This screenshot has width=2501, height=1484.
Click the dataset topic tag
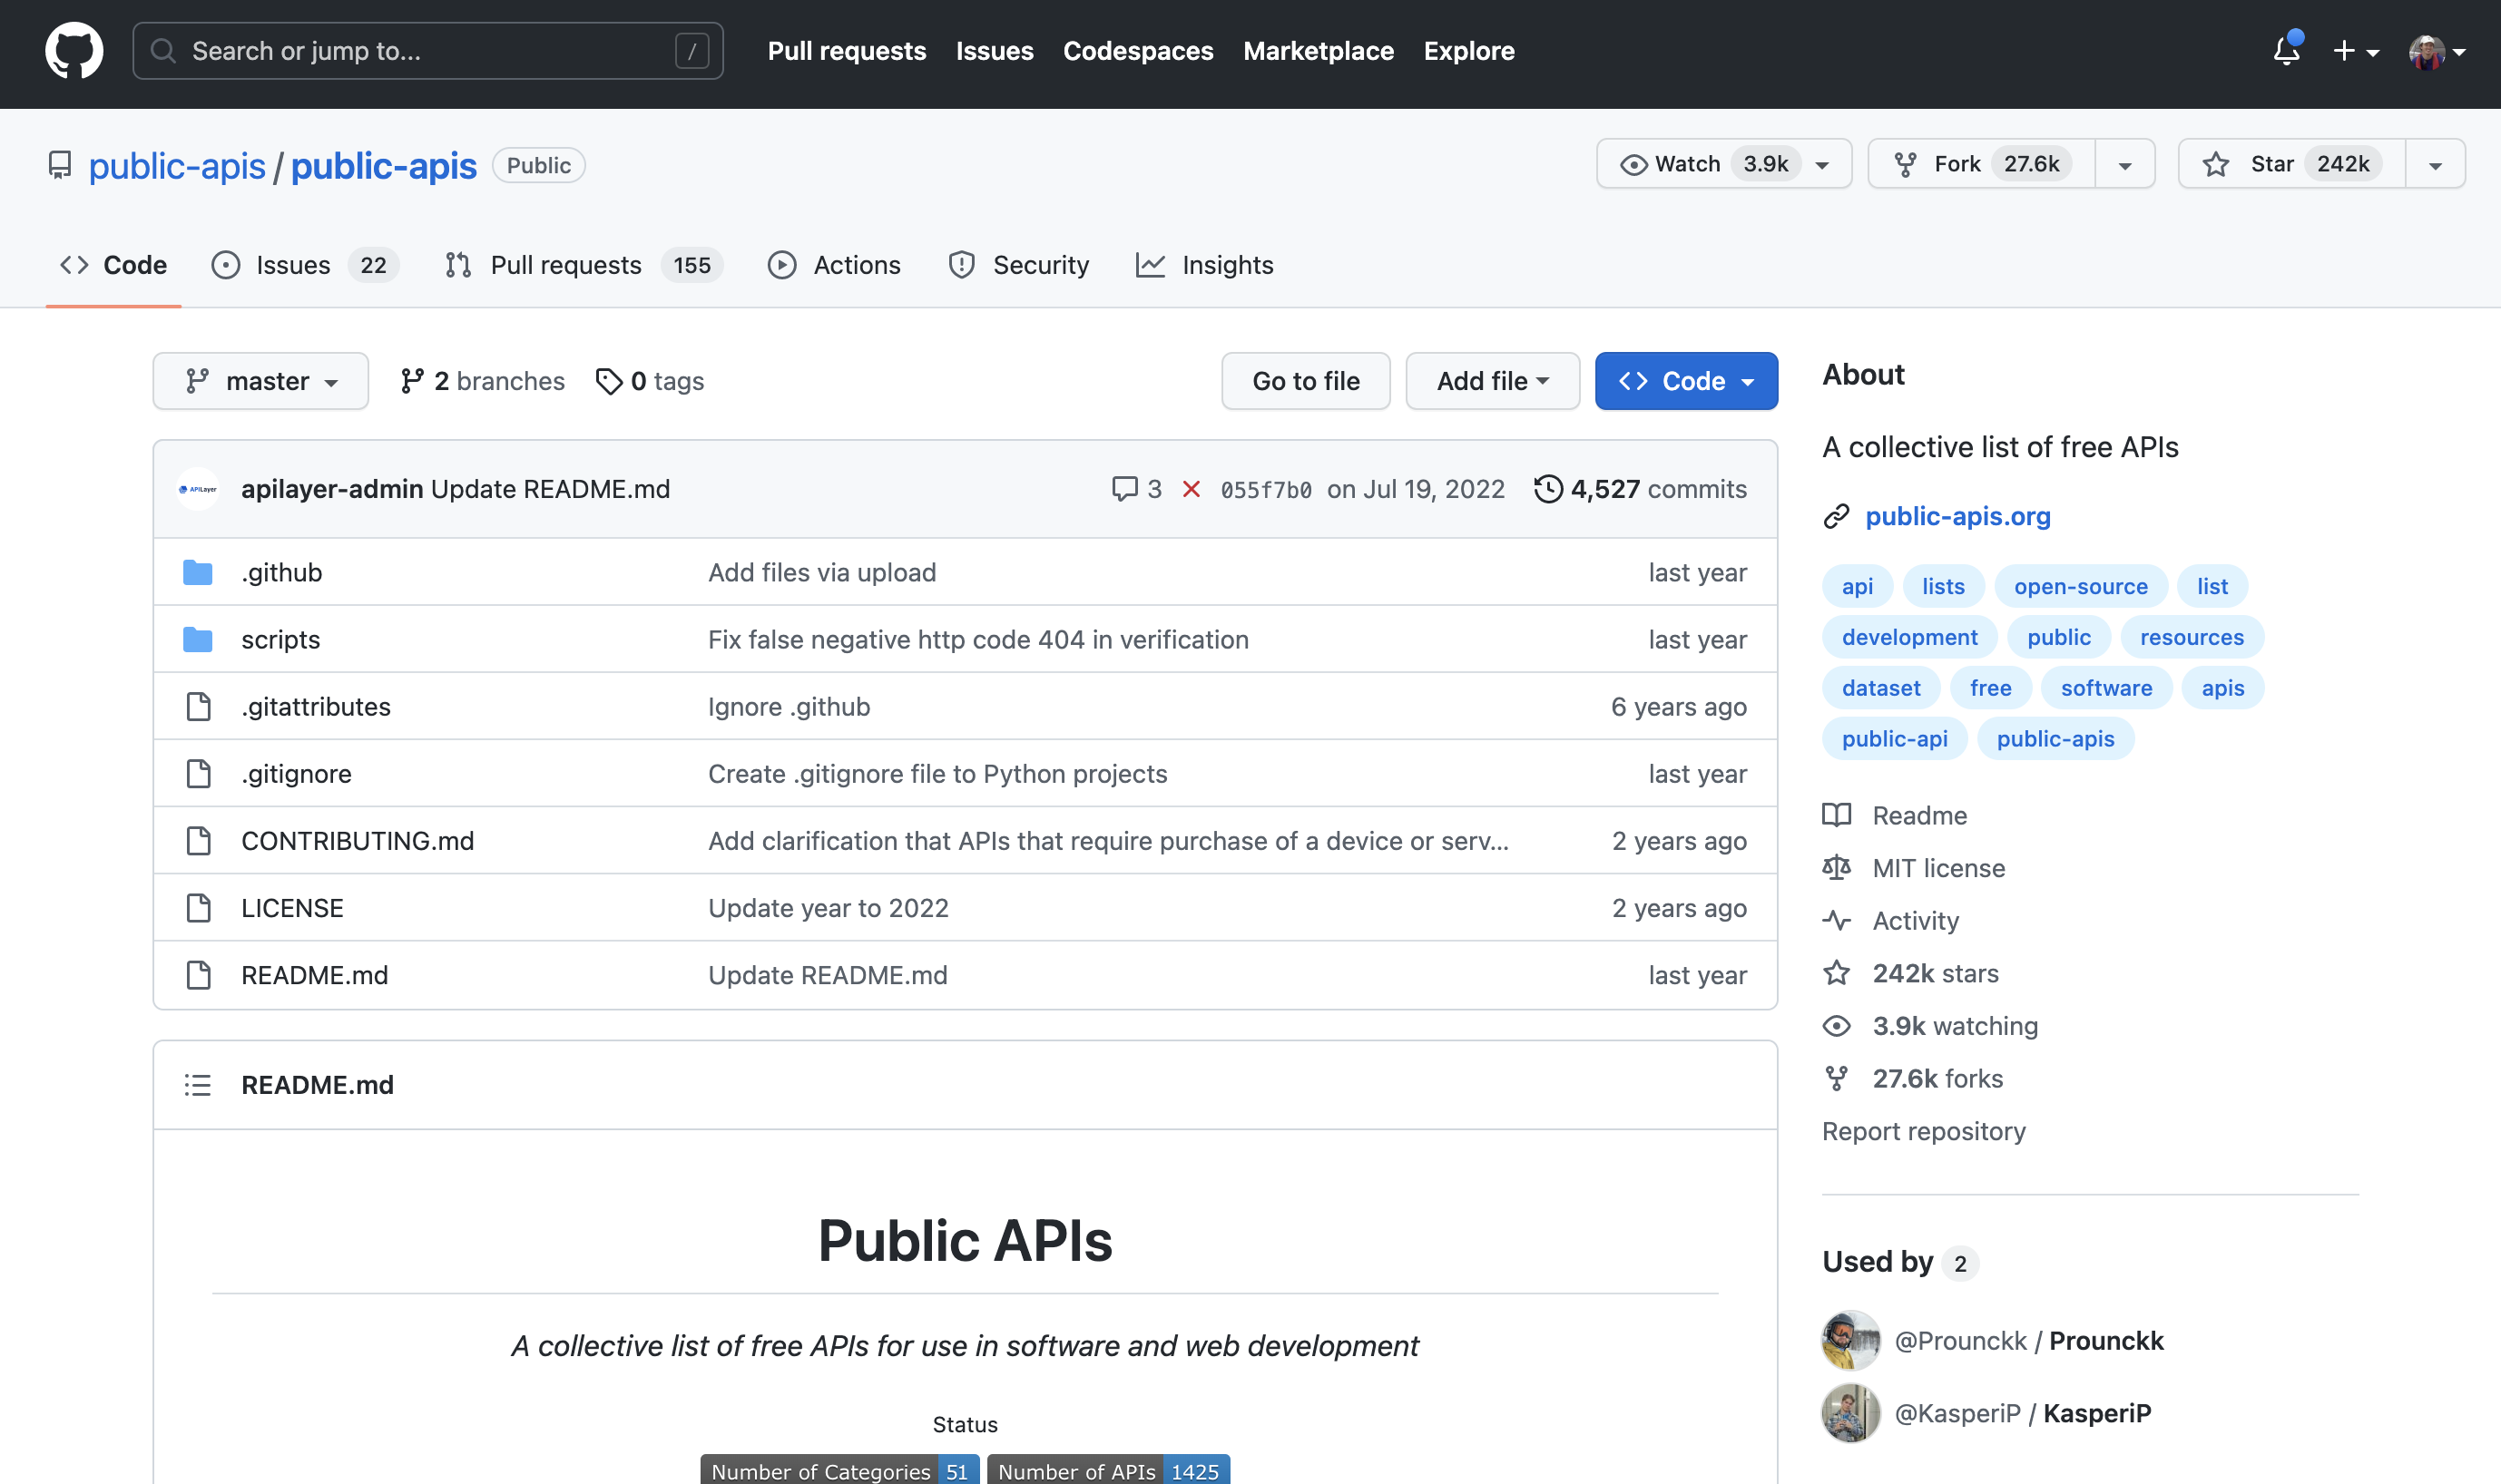(x=1881, y=688)
